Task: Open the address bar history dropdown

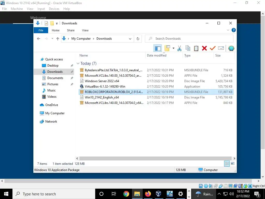Action: pos(130,39)
